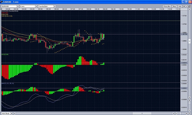Open the chart study icon beside Sell
Viewport: 192px width, 115px height.
[184, 6]
